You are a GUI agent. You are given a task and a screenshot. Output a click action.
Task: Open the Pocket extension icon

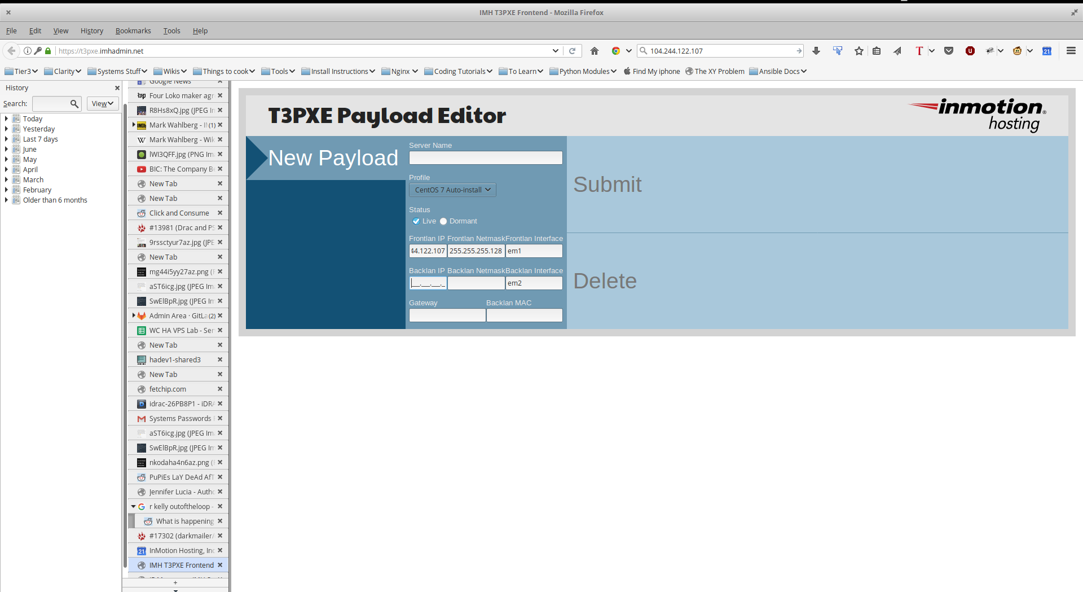949,51
